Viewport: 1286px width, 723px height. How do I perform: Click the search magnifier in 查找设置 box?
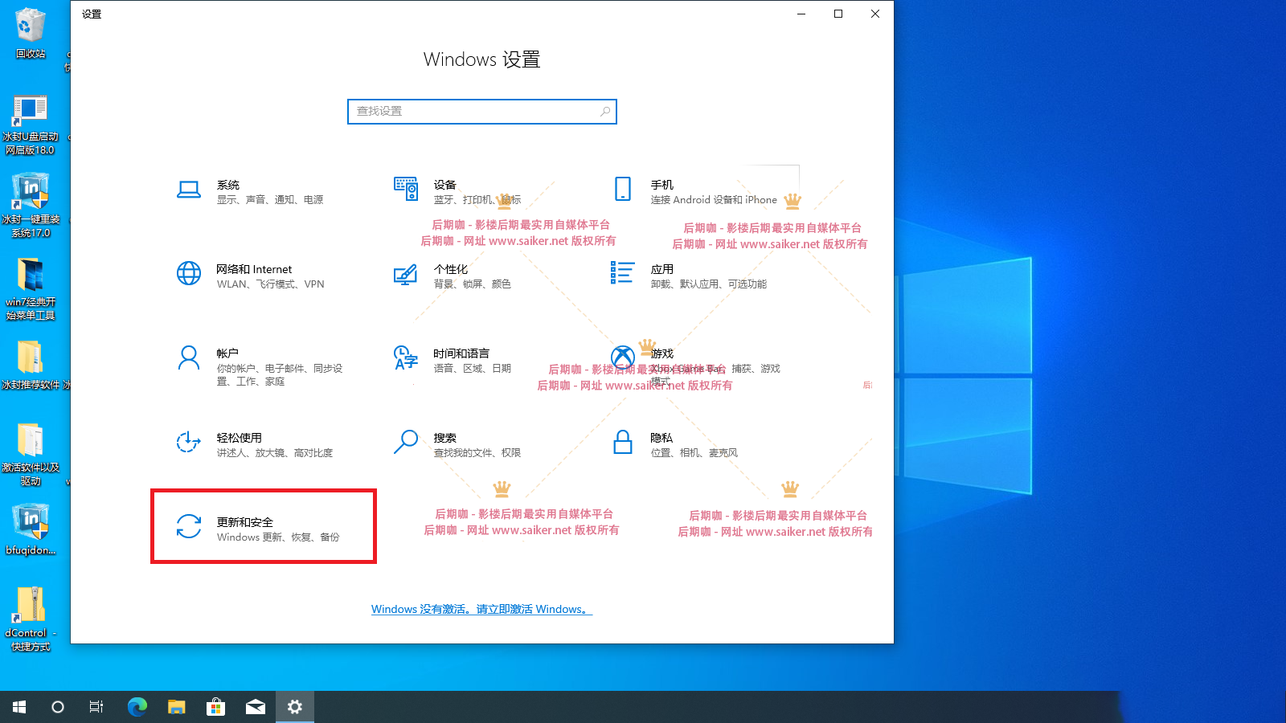pos(605,112)
